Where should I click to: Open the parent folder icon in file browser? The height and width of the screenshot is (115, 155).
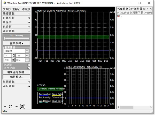coord(119,16)
